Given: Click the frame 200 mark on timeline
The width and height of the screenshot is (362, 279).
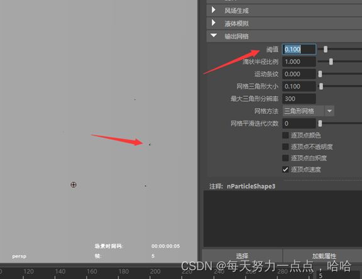Looking at the screenshot, I should (x=155, y=271).
